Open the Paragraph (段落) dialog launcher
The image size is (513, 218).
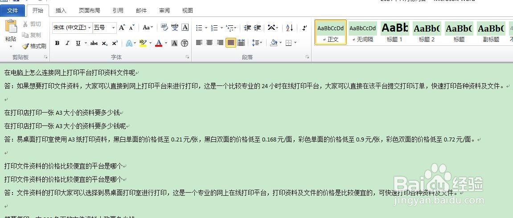tap(307, 57)
